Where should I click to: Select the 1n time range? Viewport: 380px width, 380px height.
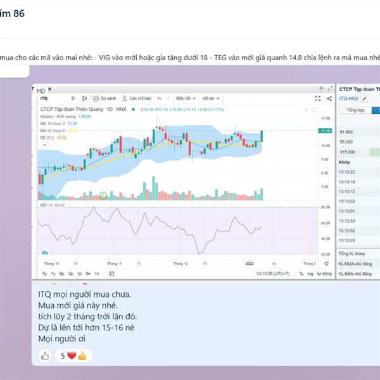97,274
